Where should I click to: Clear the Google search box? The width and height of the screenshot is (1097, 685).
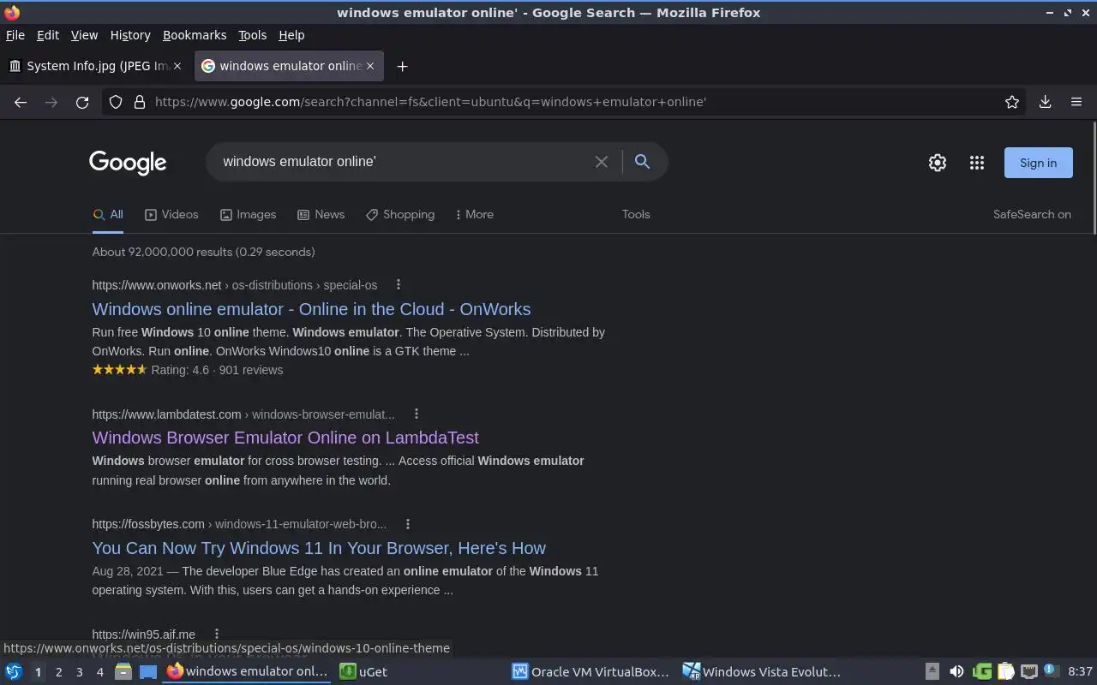[x=602, y=162]
